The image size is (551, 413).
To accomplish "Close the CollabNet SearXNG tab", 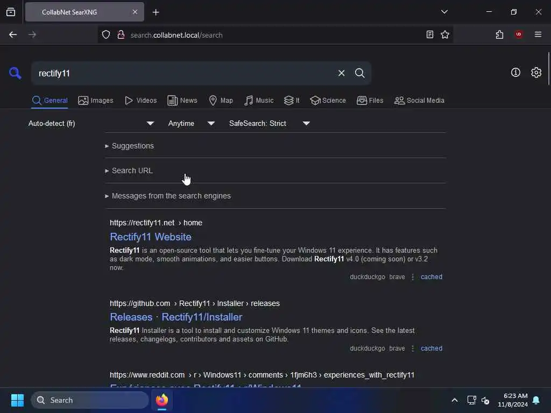I will [x=135, y=12].
